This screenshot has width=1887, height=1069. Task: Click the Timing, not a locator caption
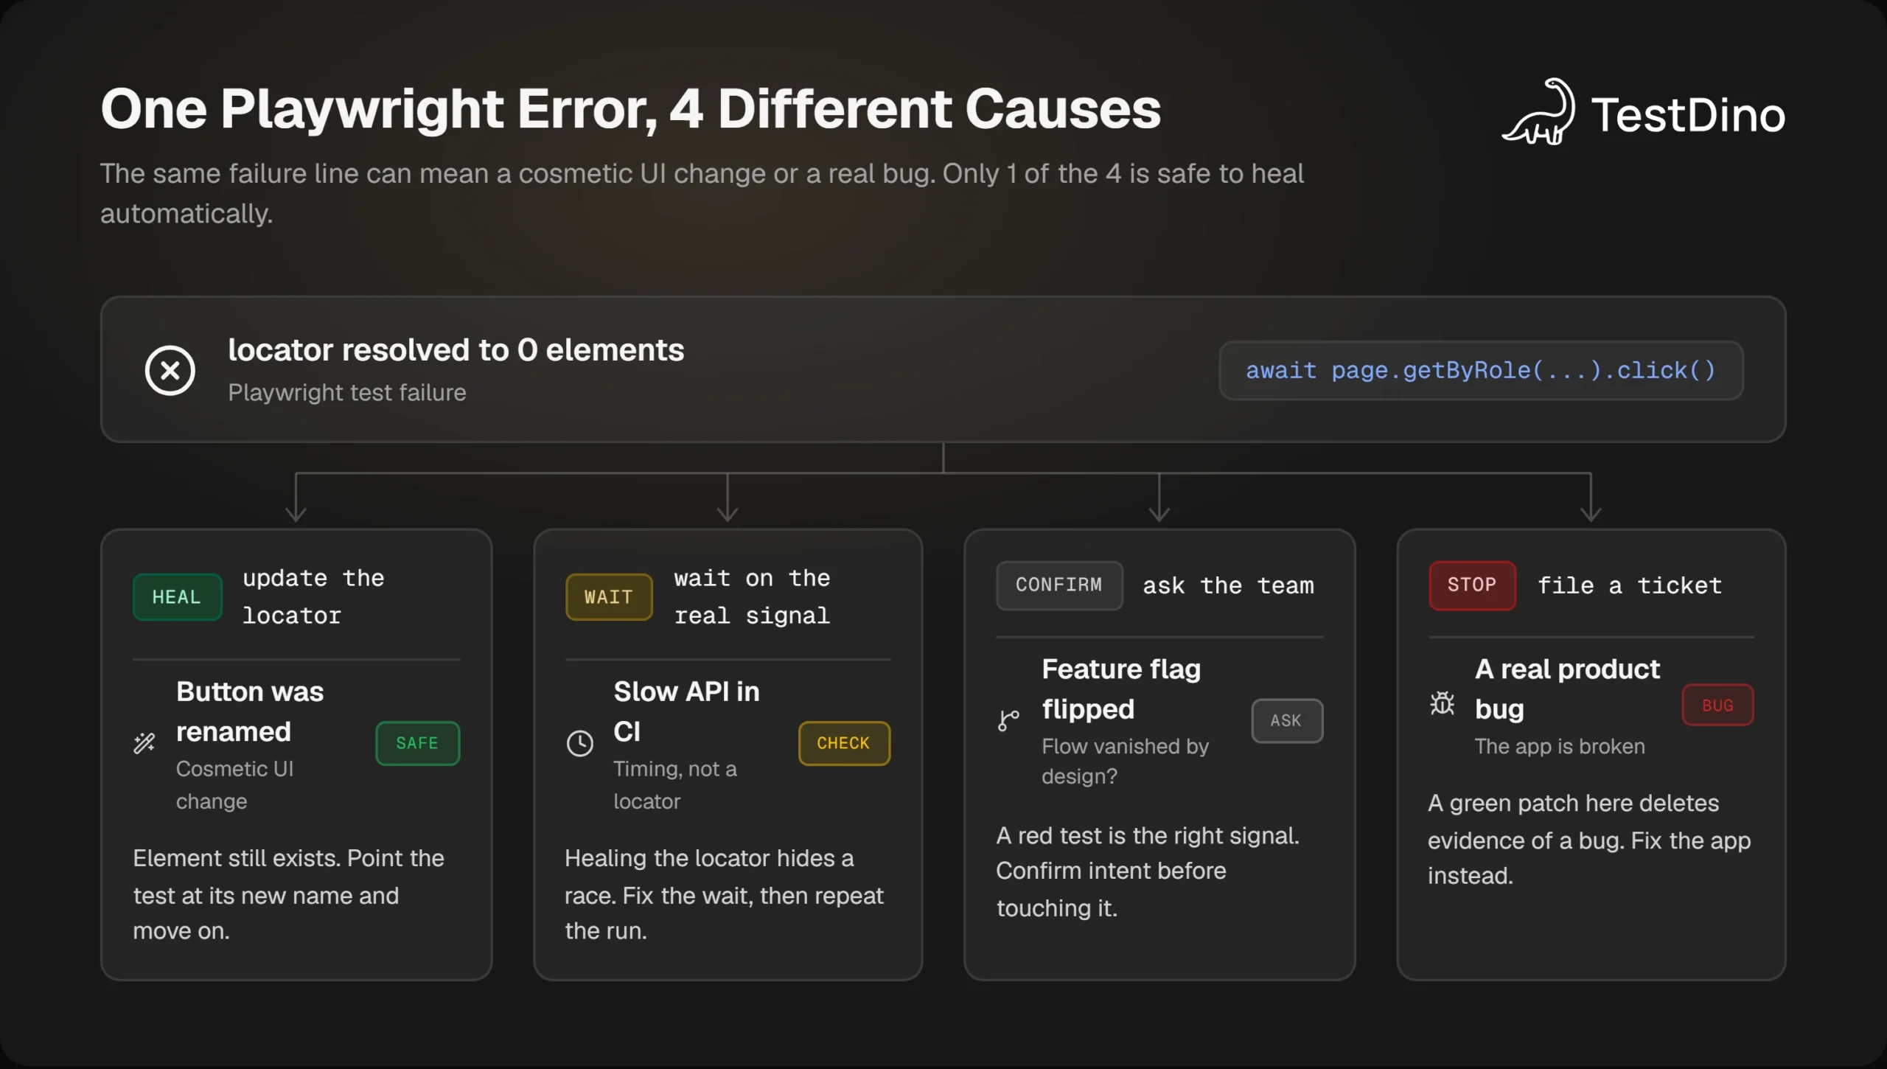(x=675, y=784)
